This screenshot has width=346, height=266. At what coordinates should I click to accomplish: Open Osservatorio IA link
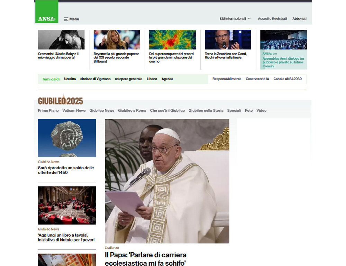[x=257, y=79]
